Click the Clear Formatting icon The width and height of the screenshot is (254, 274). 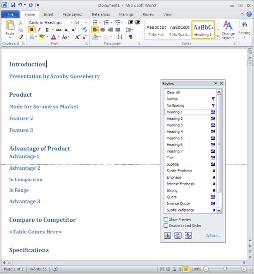84,30
